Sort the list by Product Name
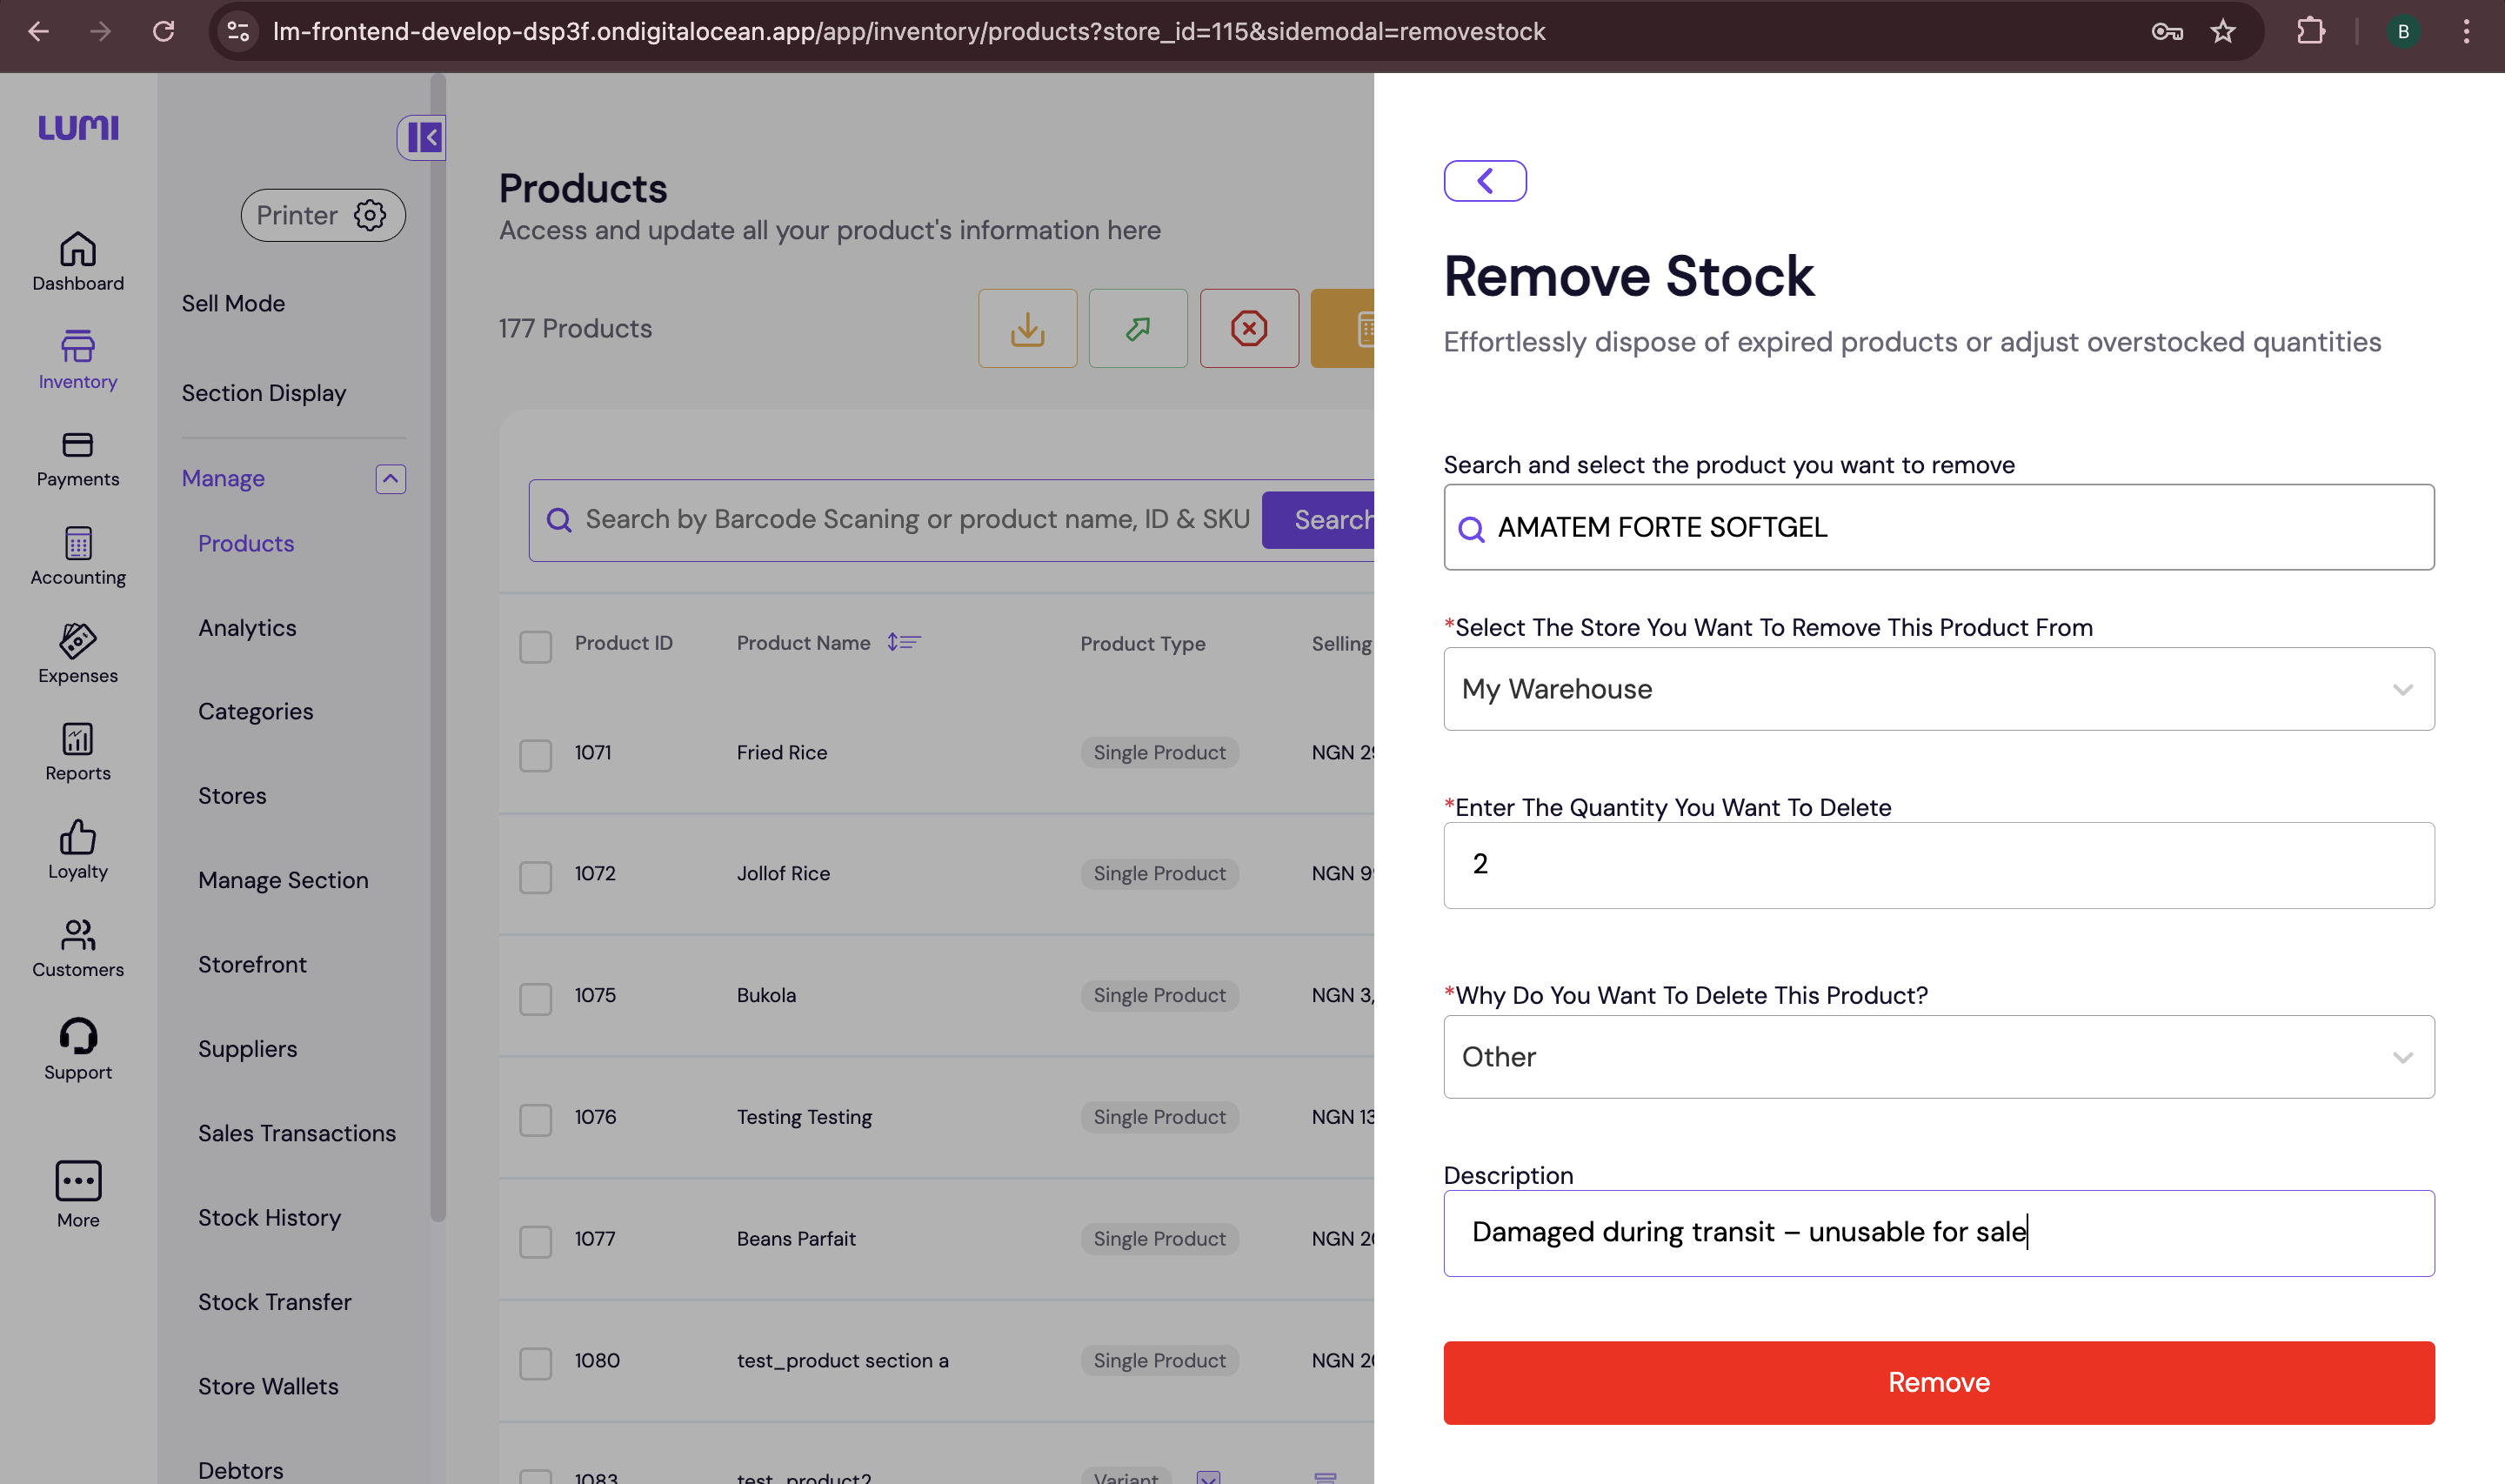Image resolution: width=2505 pixels, height=1484 pixels. [x=904, y=642]
